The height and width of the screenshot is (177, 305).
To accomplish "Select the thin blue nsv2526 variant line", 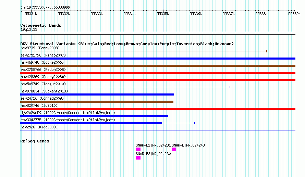I will (158, 130).
